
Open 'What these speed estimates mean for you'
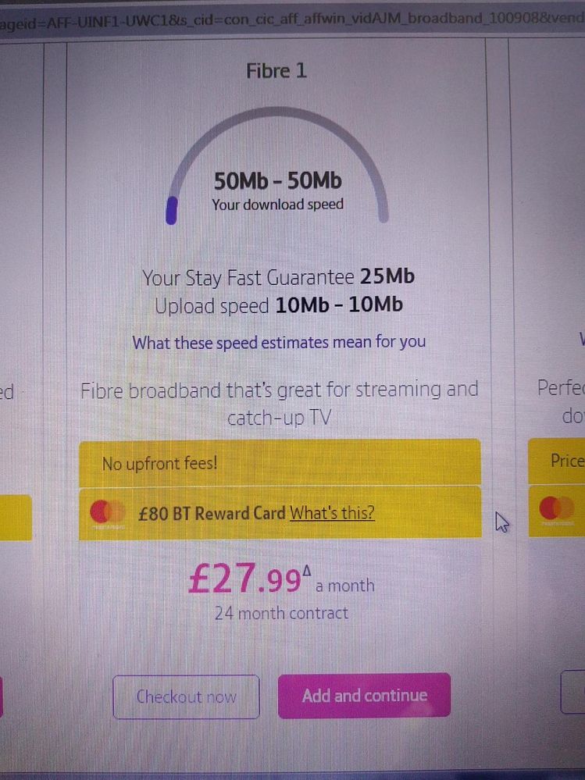pos(279,342)
